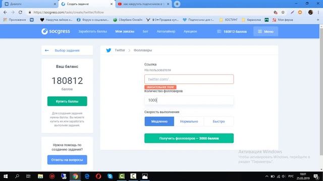
Task: Open the Бот menu item
Action: pyautogui.click(x=145, y=31)
